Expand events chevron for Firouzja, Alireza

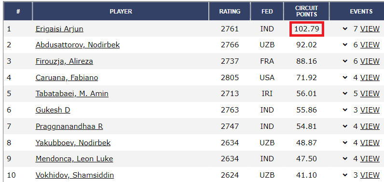[345, 61]
